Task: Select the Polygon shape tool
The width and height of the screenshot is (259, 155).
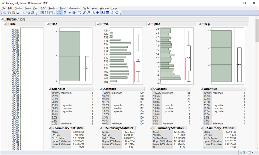Action: [112, 13]
